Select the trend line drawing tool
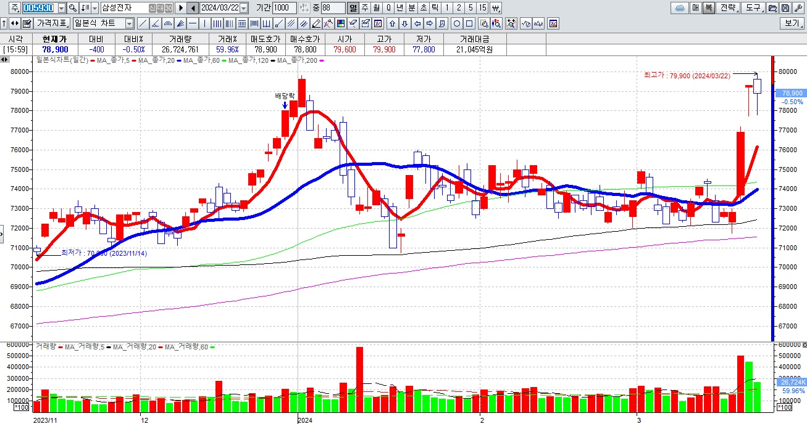Screen dimensions: 807x424 point(143,23)
